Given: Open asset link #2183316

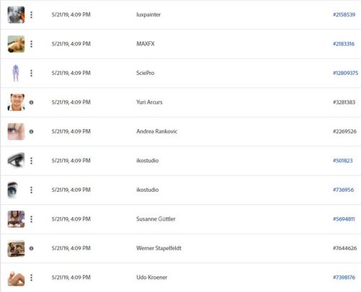Looking at the screenshot, I should click(344, 44).
